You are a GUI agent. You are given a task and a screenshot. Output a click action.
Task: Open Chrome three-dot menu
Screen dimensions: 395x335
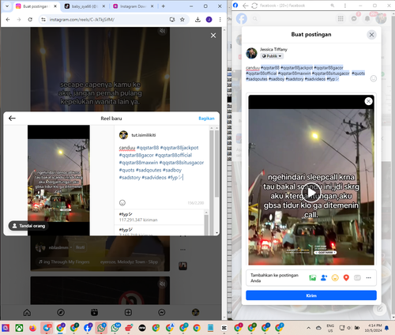click(x=220, y=20)
